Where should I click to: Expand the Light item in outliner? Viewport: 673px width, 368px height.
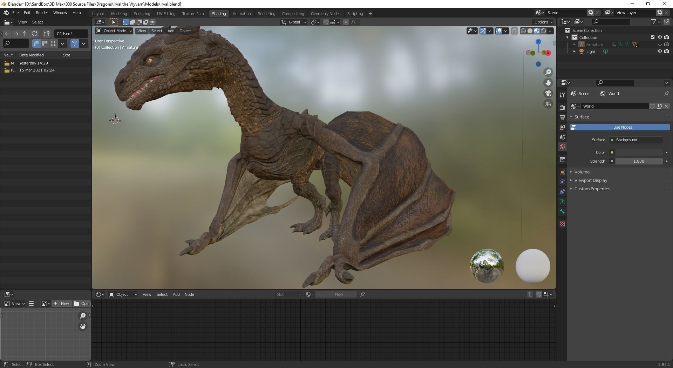[574, 52]
